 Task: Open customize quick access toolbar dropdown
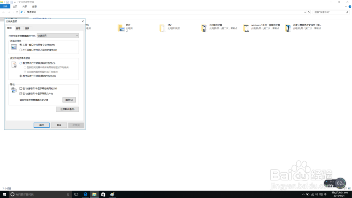coord(15,2)
